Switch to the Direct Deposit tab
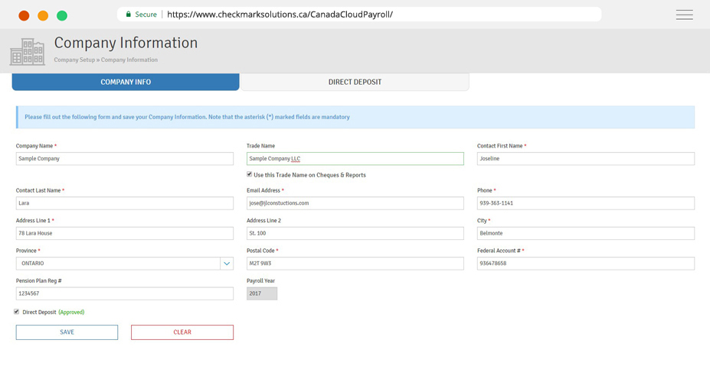The image size is (710, 366). pos(355,82)
